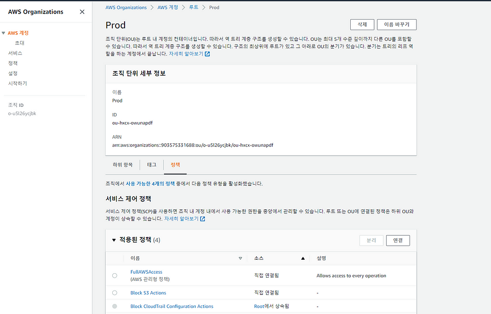The height and width of the screenshot is (314, 491).
Task: Select the OU ID ou-hxcx-owunapdf text
Action: coord(132,123)
